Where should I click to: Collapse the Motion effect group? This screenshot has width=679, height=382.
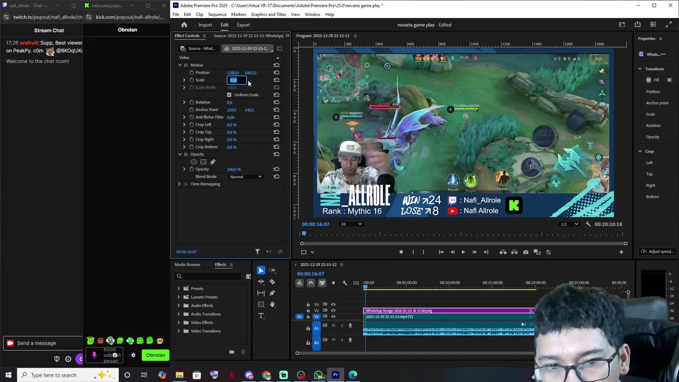coord(180,65)
